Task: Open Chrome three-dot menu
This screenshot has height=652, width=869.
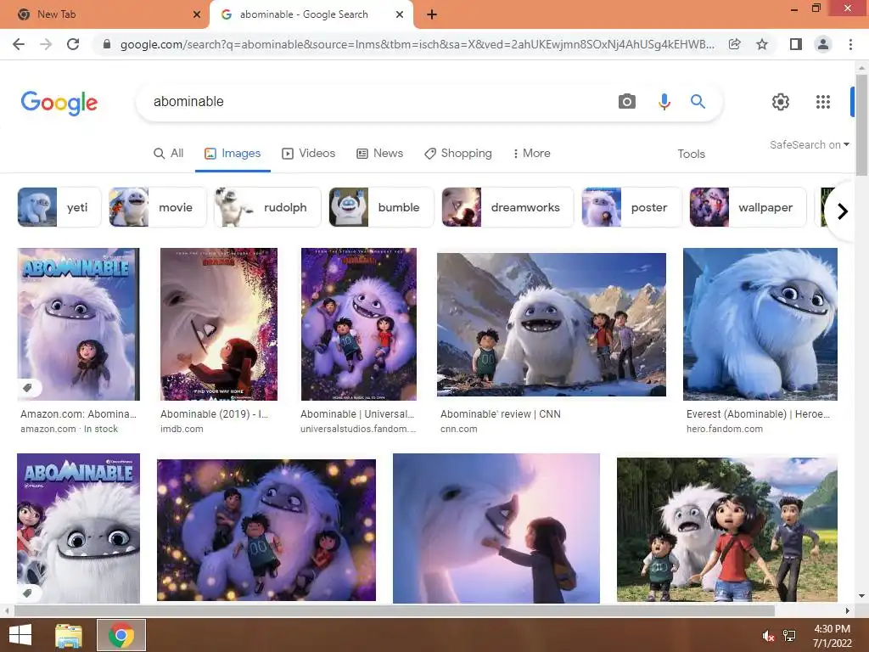Action: (x=850, y=44)
